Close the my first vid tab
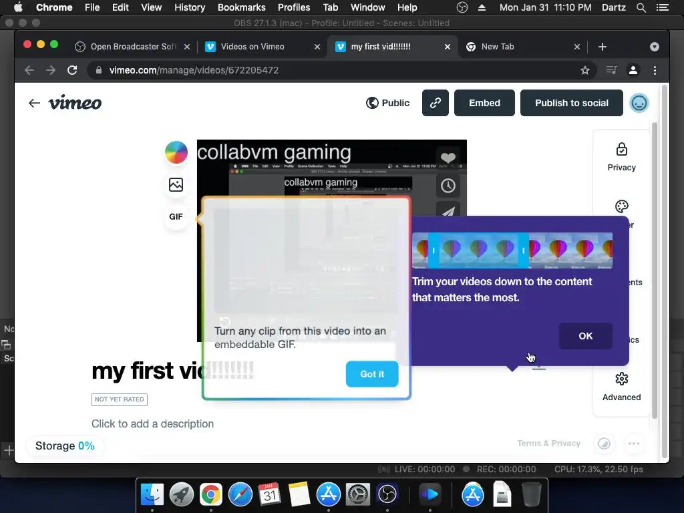 click(x=447, y=47)
